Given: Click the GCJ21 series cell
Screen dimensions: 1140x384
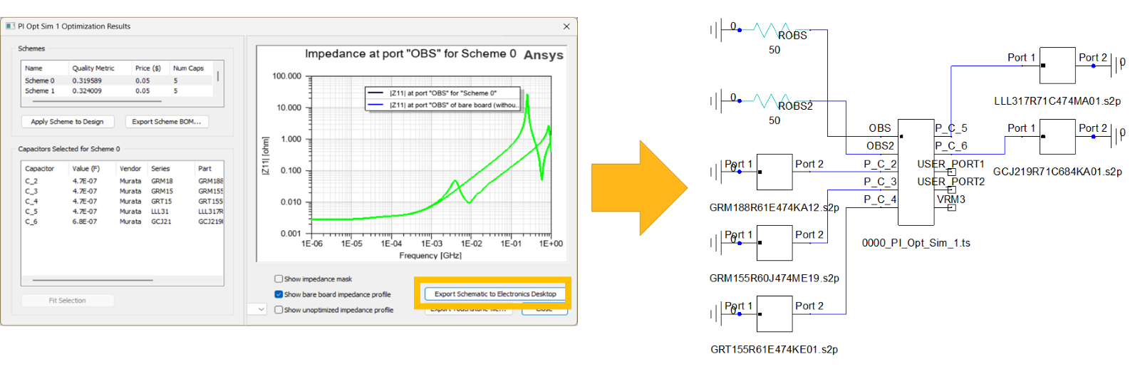Looking at the screenshot, I should [x=161, y=222].
